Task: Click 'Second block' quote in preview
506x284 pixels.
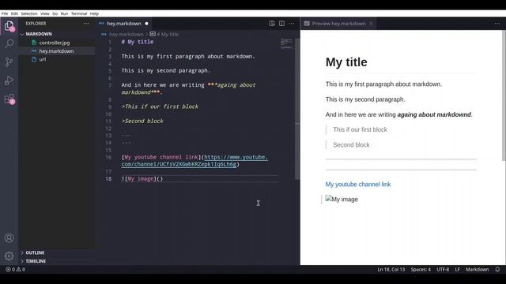Action: tap(351, 145)
